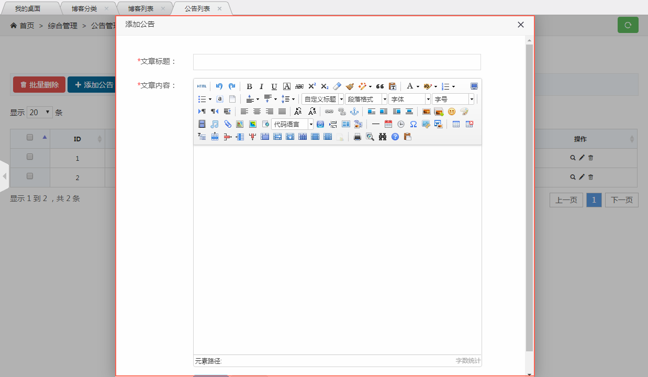Select the 公告列表 tab
This screenshot has width=648, height=377.
[197, 8]
